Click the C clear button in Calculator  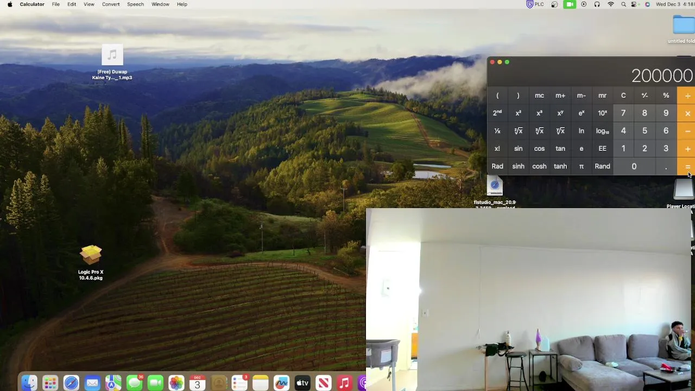(x=623, y=96)
